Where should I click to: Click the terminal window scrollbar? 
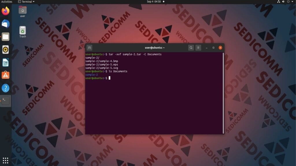(x=223, y=93)
